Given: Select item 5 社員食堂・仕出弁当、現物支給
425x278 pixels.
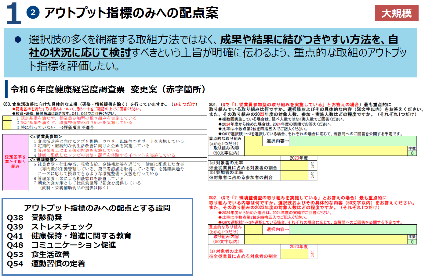Looking at the screenshot, I should point(109,169).
